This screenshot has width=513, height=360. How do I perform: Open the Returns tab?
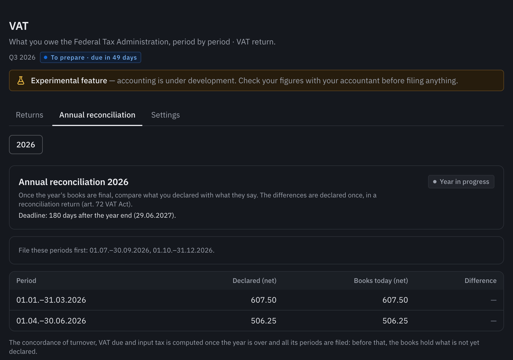tap(30, 115)
